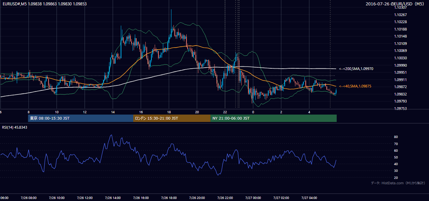429x201 pixels.
Task: Click hour label 10 under the price chart
Action: pyautogui.click(x=57, y=112)
